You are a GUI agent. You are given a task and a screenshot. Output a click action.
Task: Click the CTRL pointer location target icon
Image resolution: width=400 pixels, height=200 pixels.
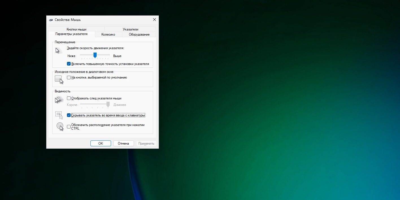(60, 126)
